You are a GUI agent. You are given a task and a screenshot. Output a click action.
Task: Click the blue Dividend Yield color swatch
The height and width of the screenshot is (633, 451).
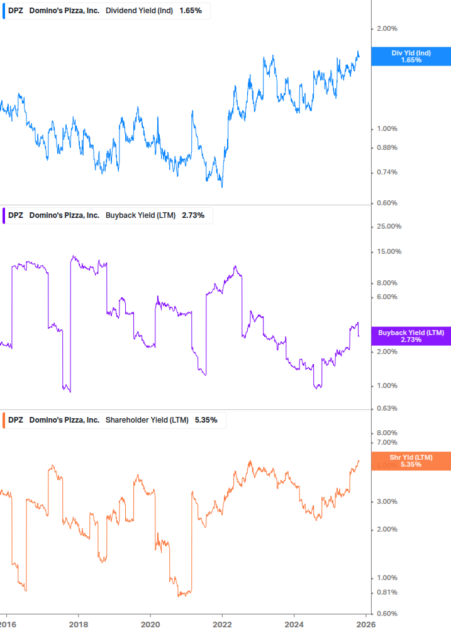point(3,11)
